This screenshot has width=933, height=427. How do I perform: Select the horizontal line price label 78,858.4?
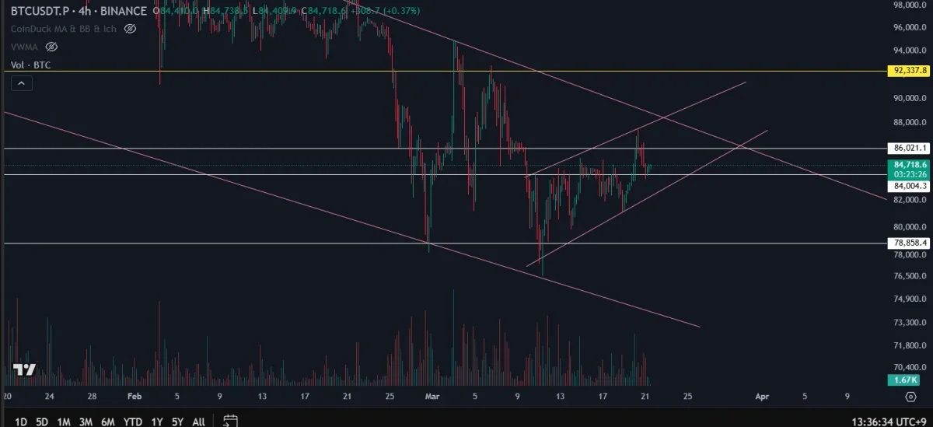910,243
